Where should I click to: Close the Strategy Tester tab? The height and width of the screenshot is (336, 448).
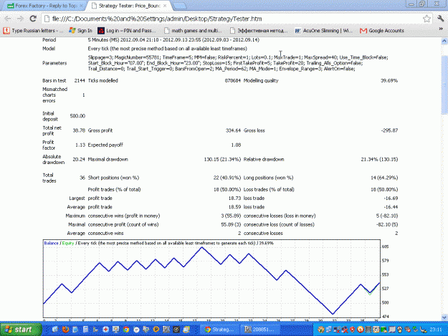(x=165, y=6)
